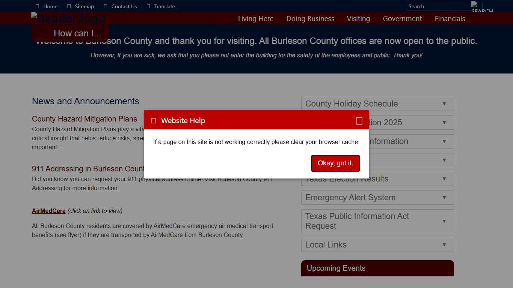Click into the Search text field
Viewport: 513px width, 288px height.
tap(438, 6)
